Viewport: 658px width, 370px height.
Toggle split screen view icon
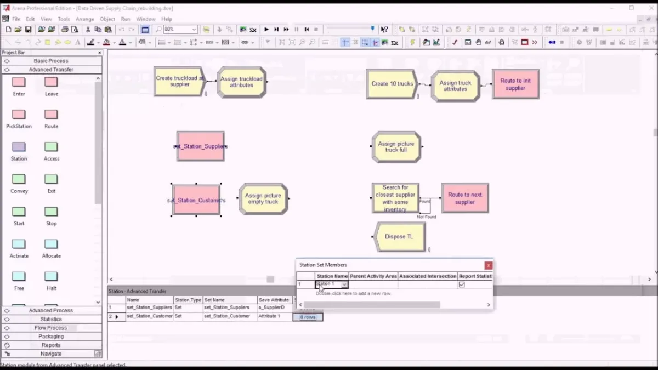[x=145, y=29]
